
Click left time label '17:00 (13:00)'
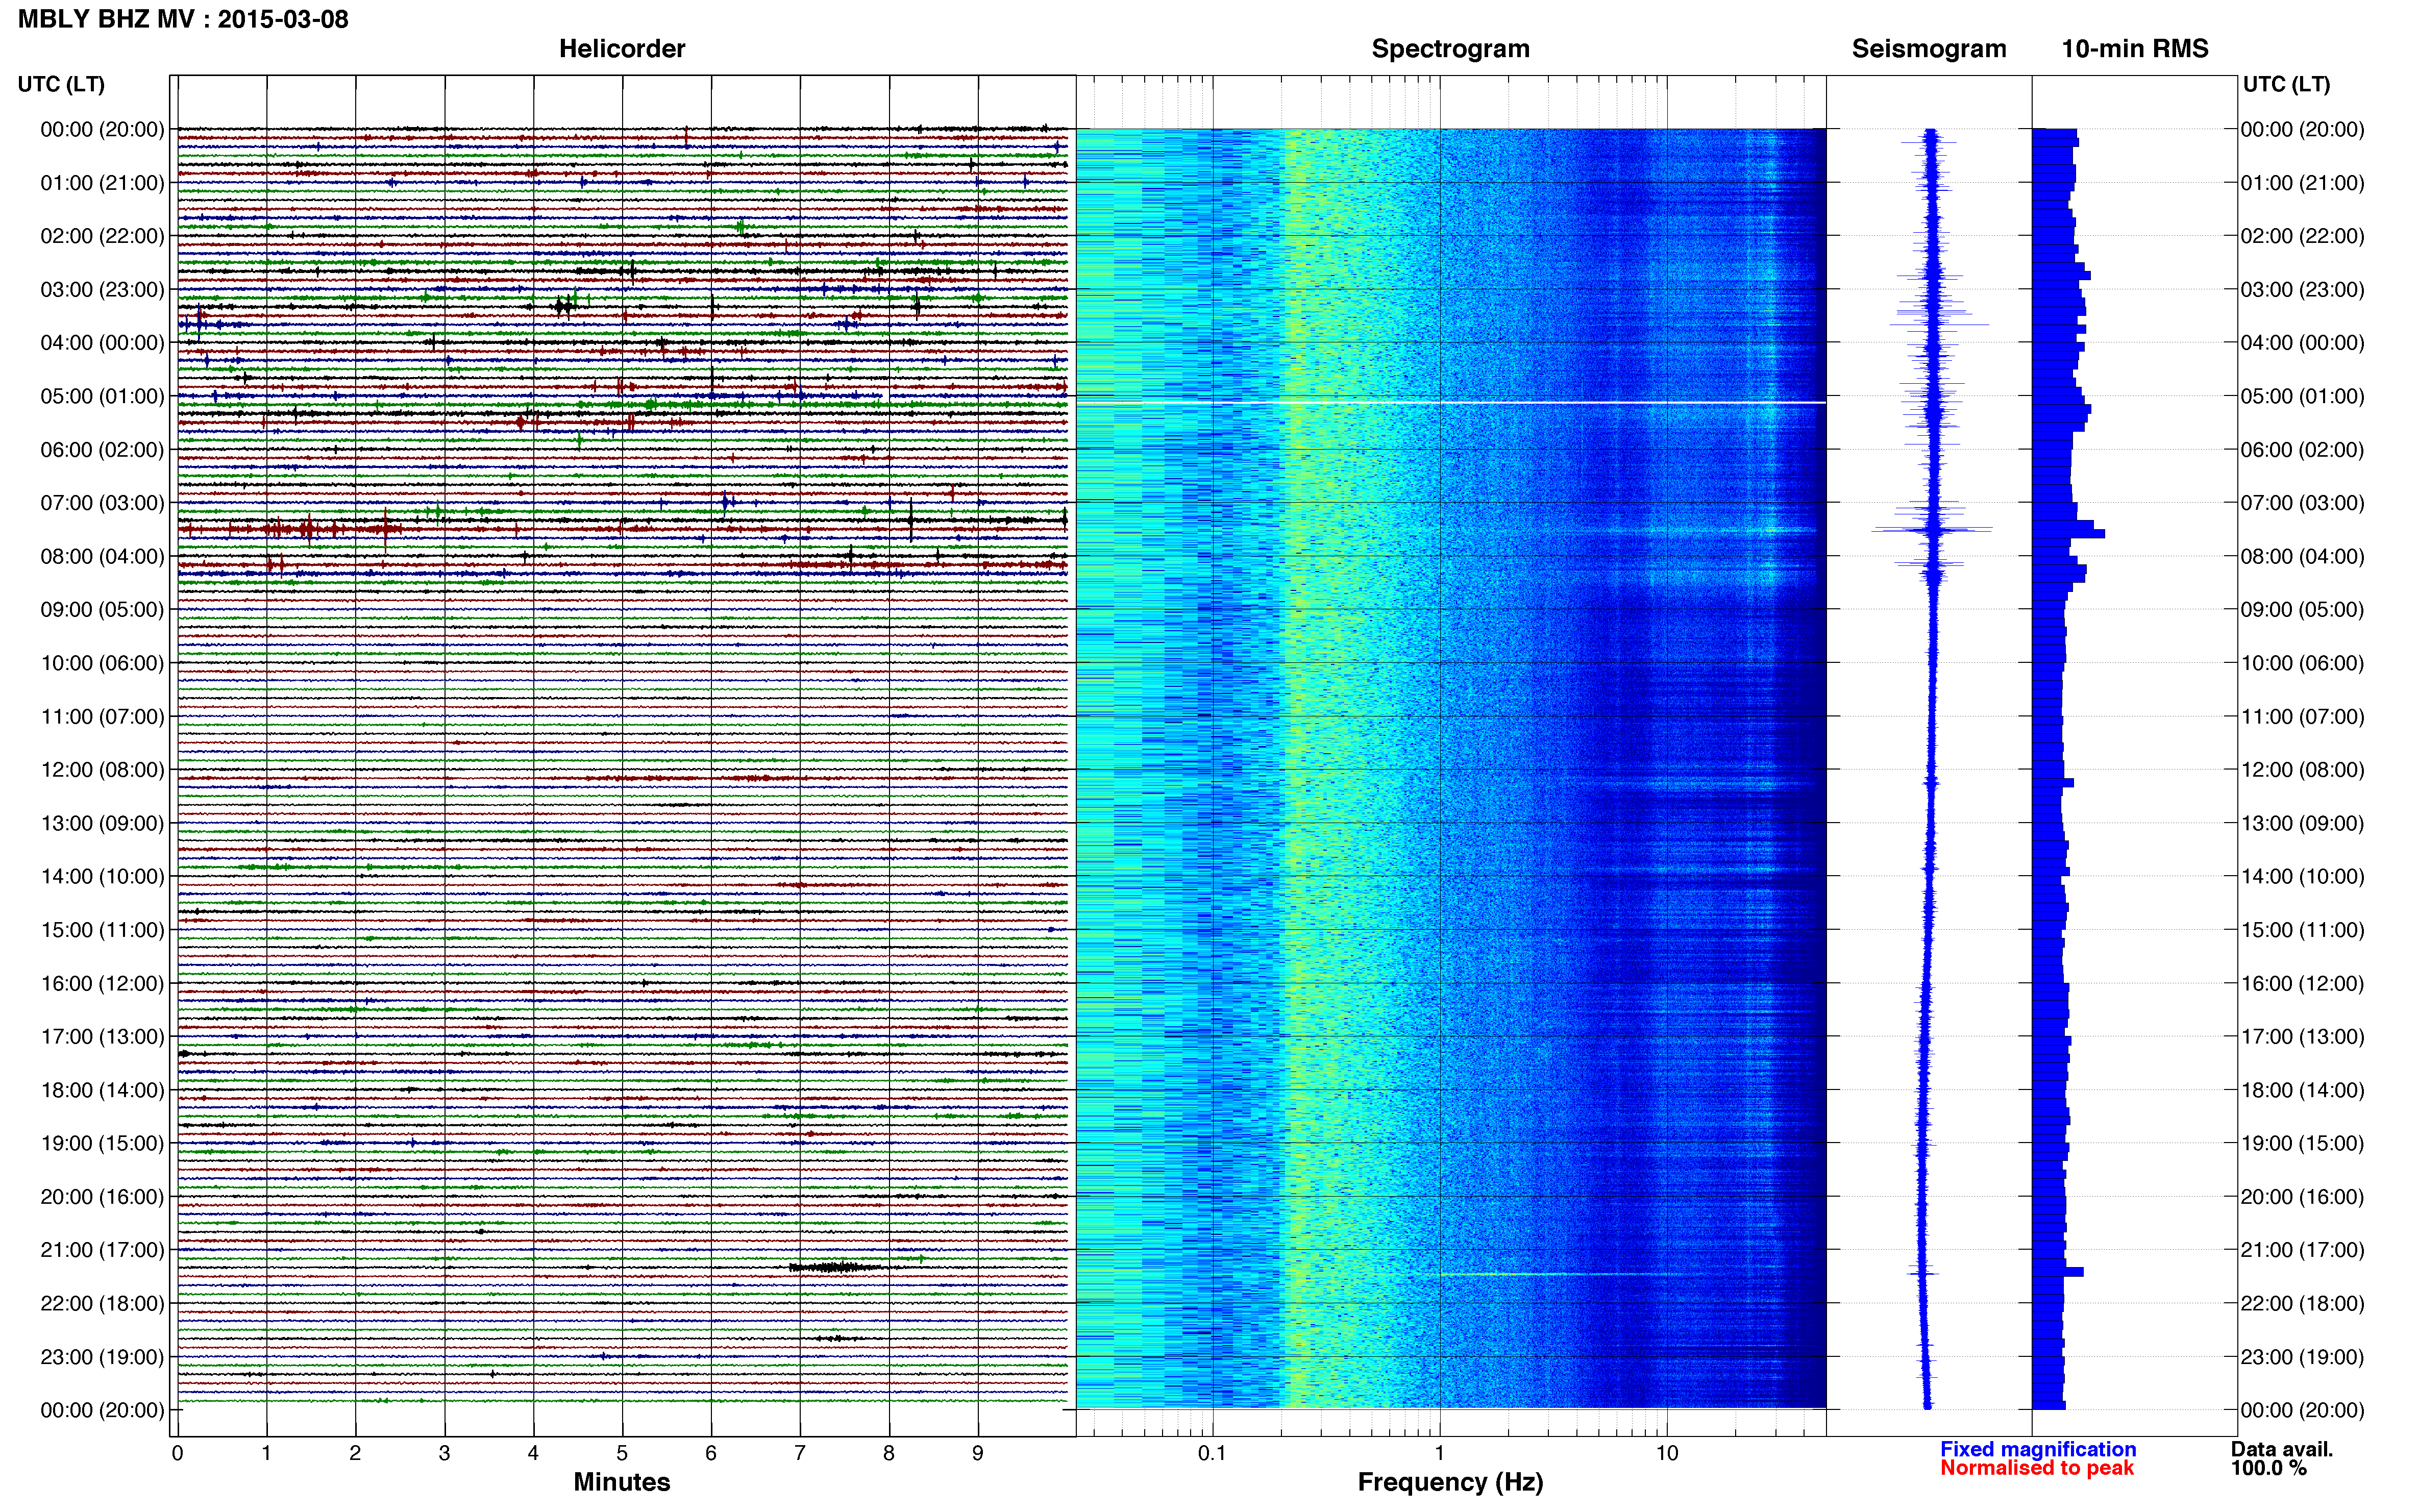102,1037
